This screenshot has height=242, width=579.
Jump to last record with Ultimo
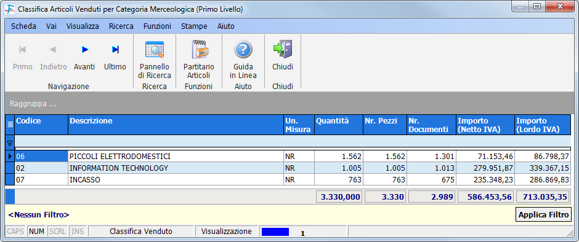pyautogui.click(x=115, y=57)
